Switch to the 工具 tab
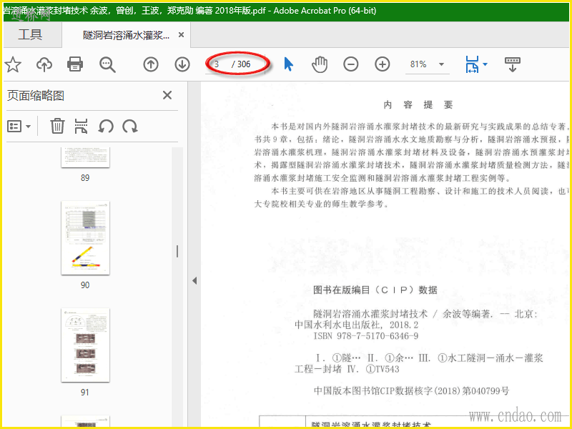Image resolution: width=572 pixels, height=429 pixels. 30,34
